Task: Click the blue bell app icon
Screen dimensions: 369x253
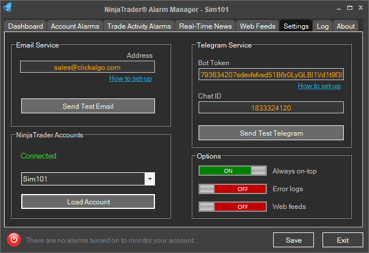Action: [x=8, y=7]
